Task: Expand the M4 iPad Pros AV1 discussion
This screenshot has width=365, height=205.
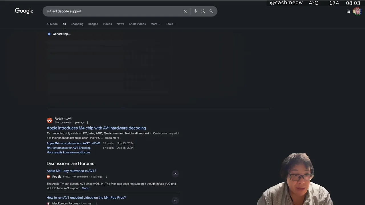Action: (x=175, y=200)
